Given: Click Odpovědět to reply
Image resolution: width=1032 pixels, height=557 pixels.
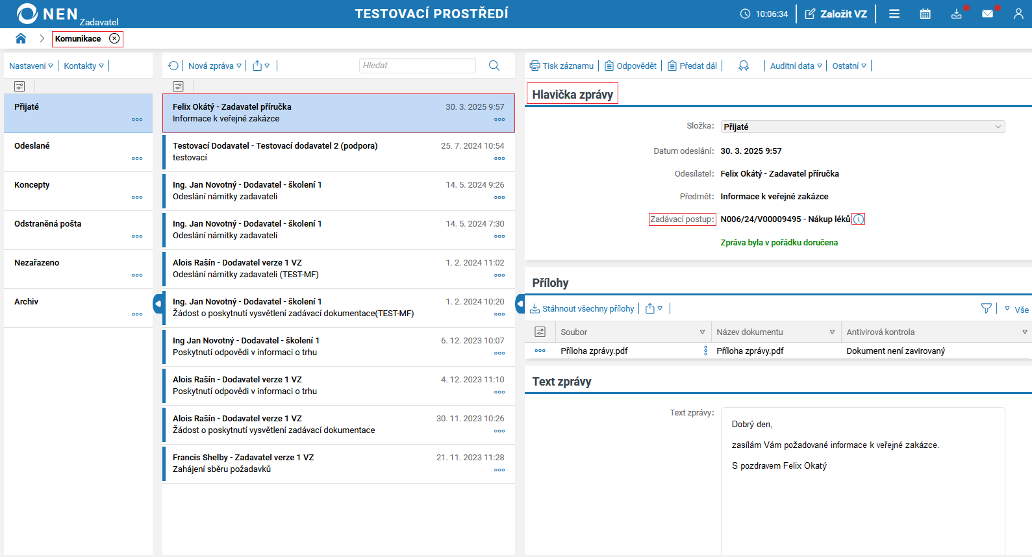Looking at the screenshot, I should (x=631, y=66).
